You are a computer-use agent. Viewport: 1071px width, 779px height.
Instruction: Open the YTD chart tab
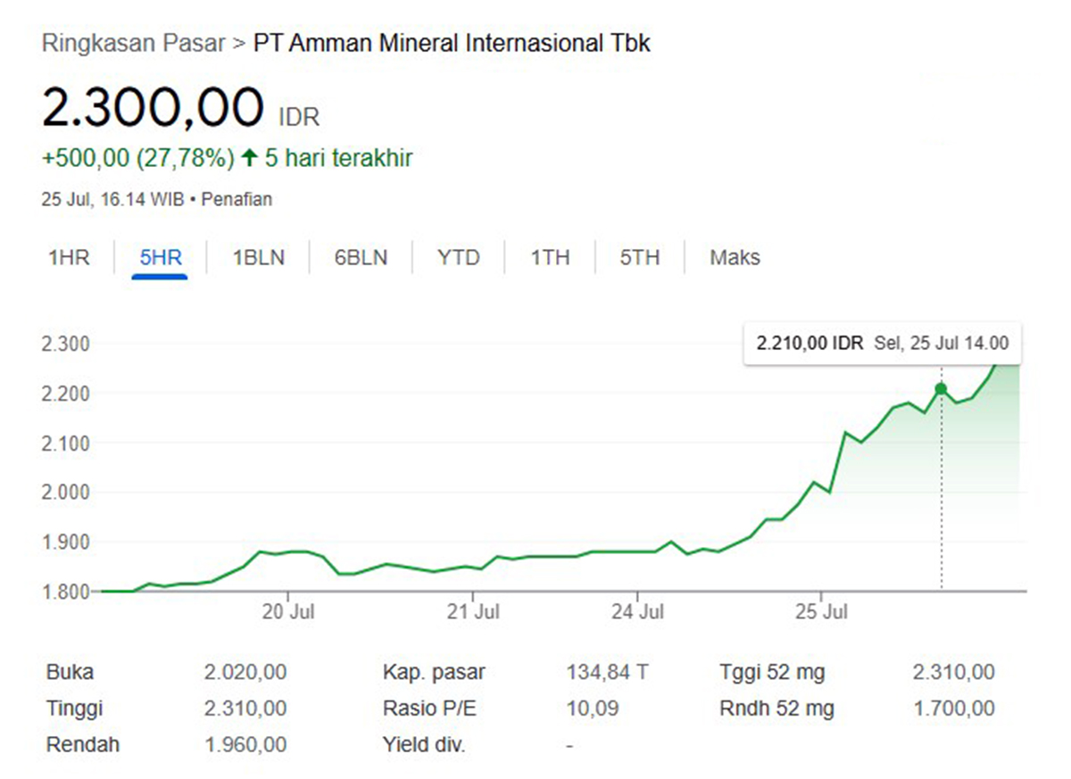tap(459, 258)
